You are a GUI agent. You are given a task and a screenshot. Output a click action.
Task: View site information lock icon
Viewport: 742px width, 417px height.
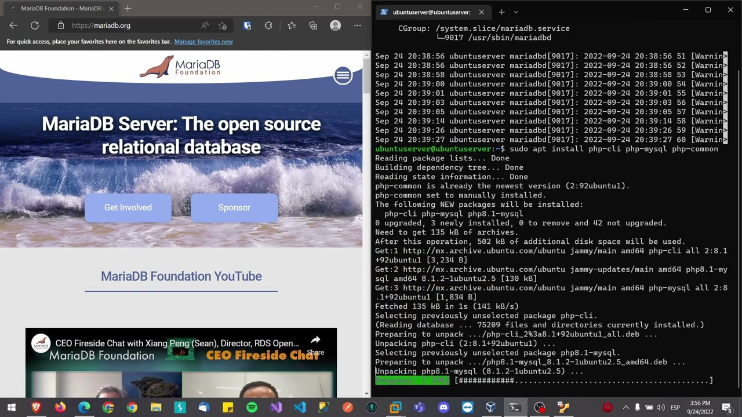[x=61, y=25]
